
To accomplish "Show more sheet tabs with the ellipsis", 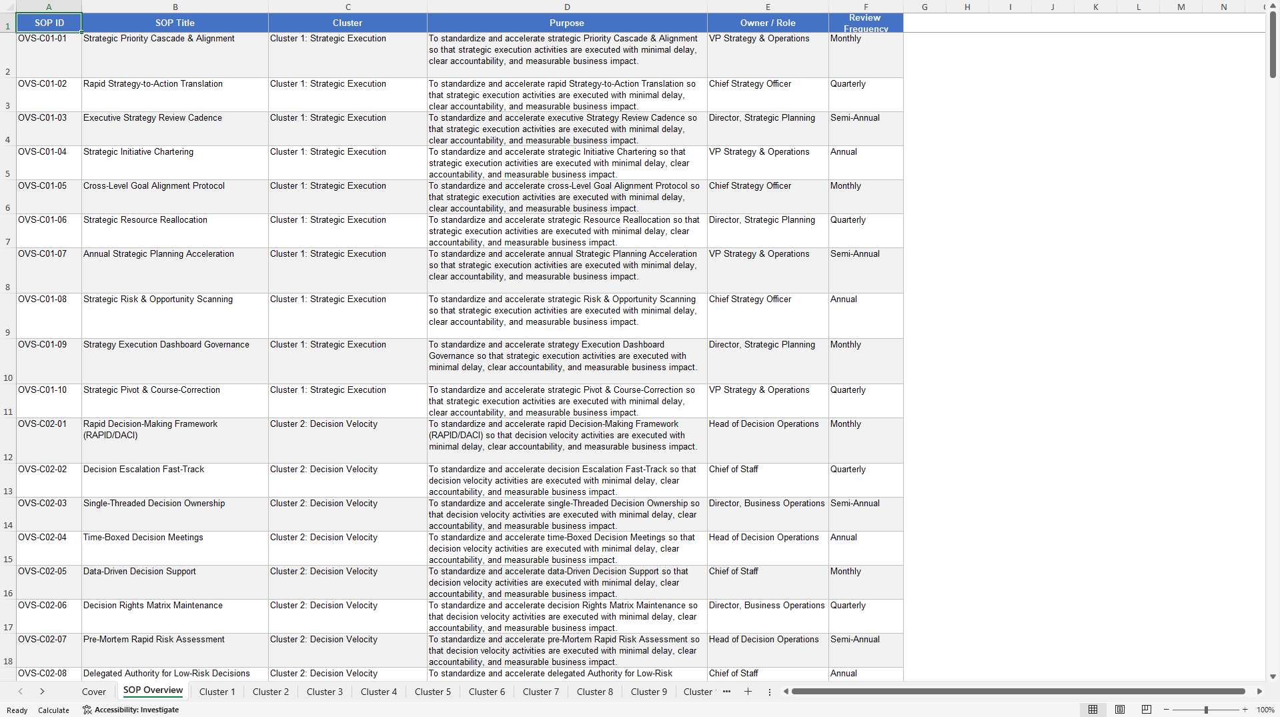I will [726, 692].
